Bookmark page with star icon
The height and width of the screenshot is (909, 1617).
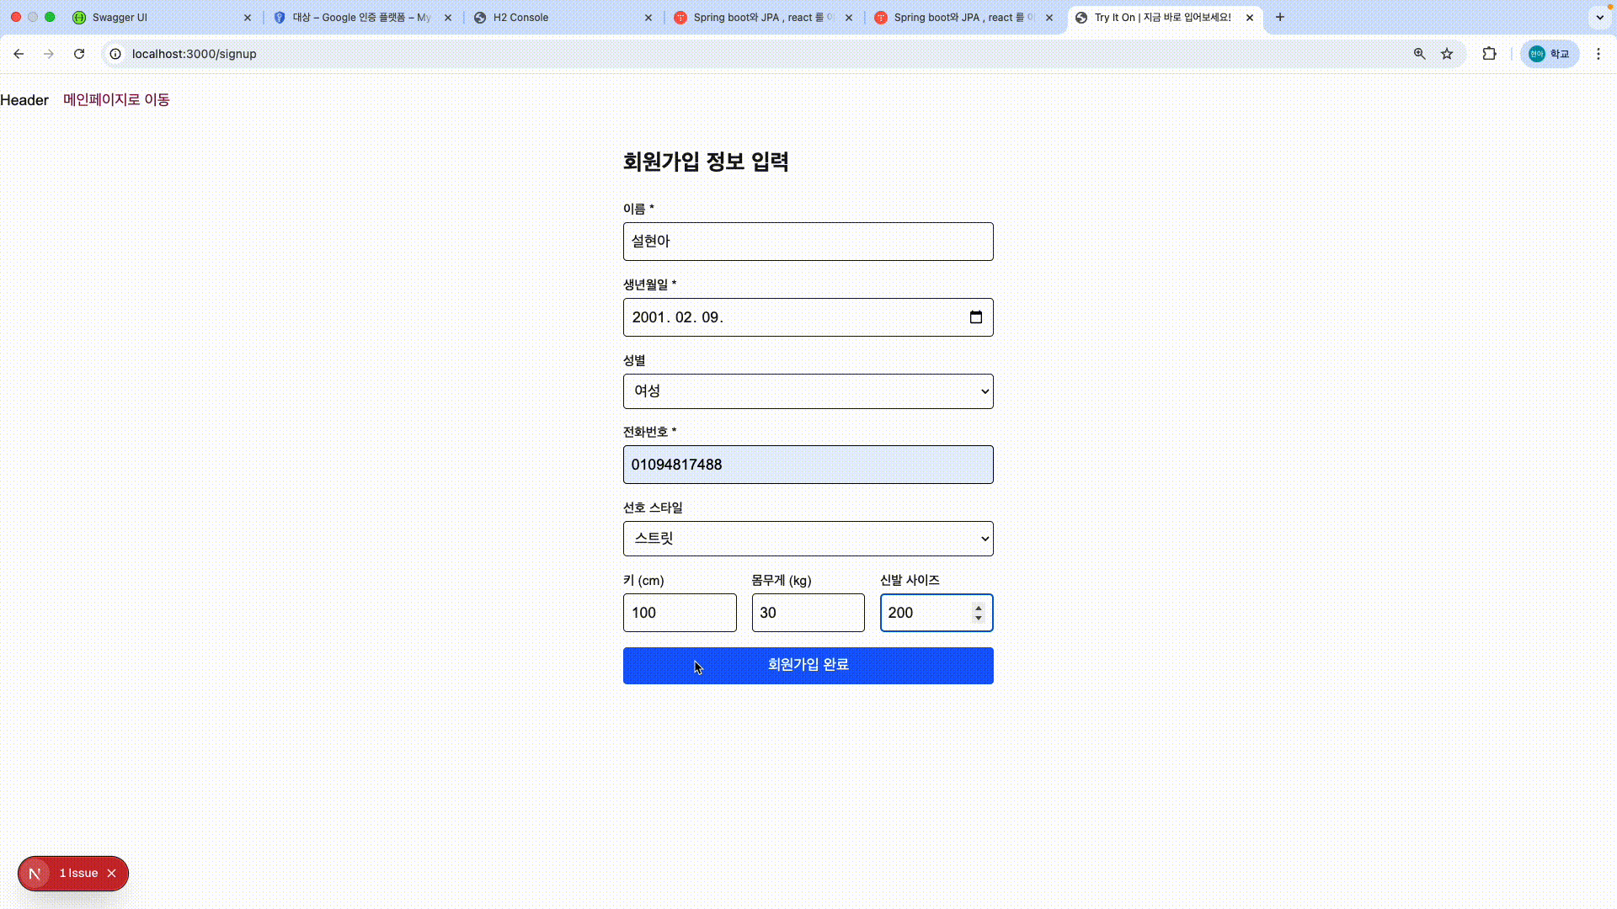(x=1447, y=54)
